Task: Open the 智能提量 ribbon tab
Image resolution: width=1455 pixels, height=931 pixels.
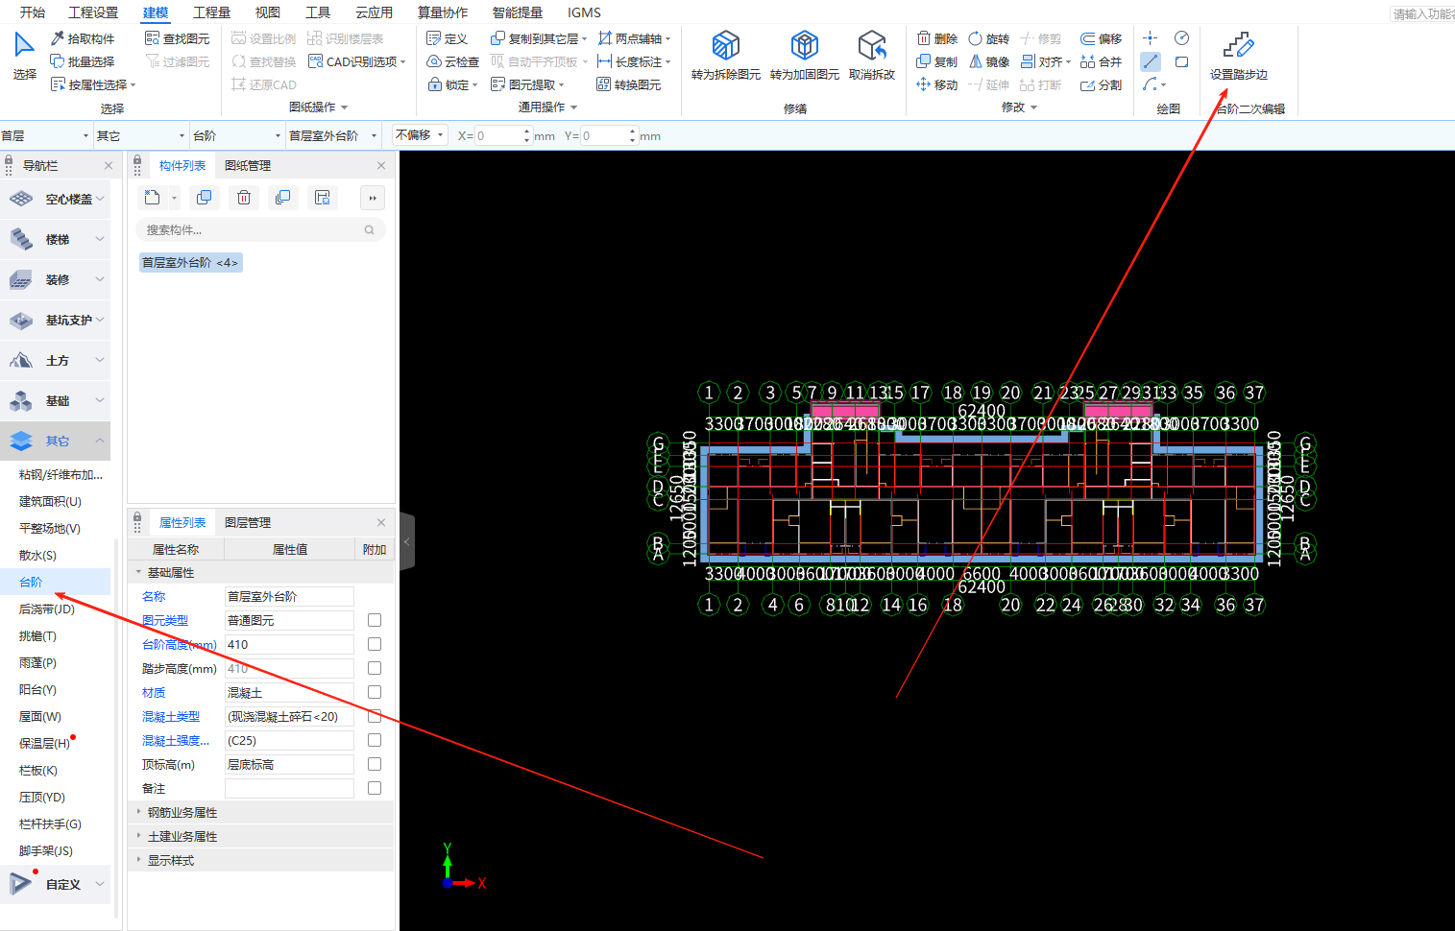Action: coord(517,12)
